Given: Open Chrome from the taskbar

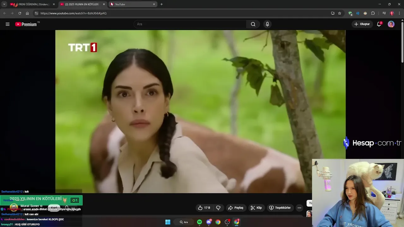Looking at the screenshot, I should coord(218,222).
